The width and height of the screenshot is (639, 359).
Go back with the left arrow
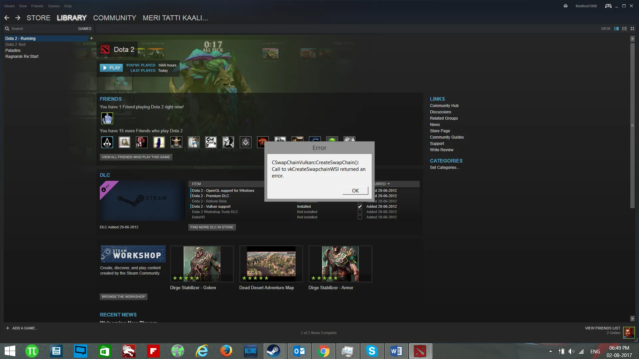(7, 18)
